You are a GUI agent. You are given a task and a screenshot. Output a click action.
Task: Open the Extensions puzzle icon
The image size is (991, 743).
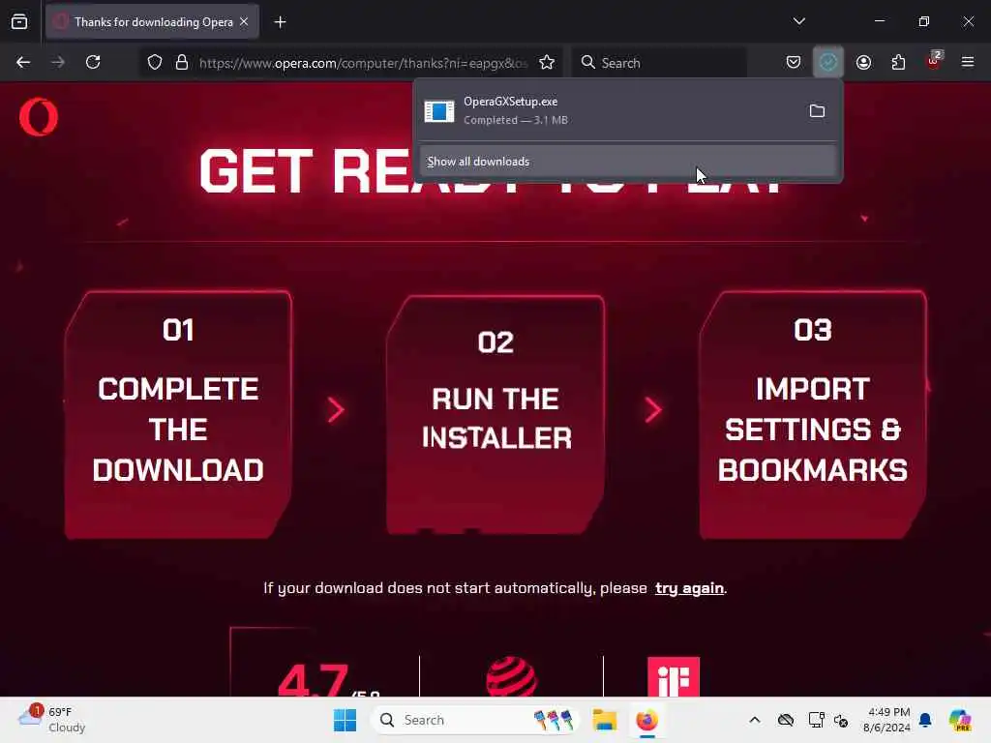(898, 62)
